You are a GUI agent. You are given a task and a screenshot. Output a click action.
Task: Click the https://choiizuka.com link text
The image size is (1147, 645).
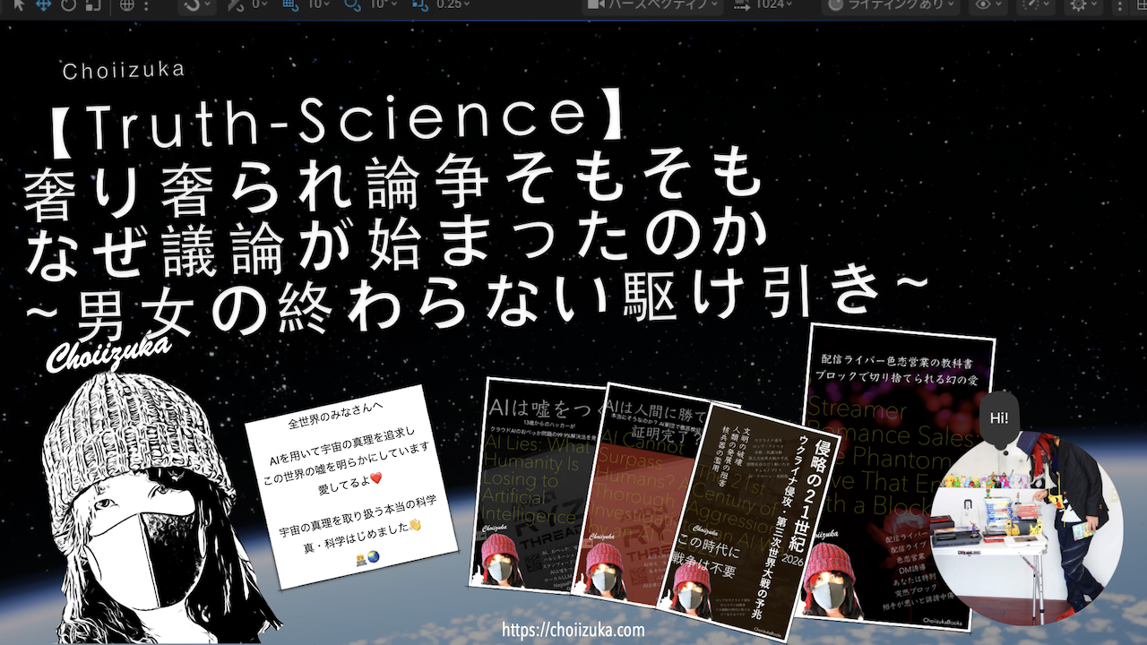click(573, 630)
